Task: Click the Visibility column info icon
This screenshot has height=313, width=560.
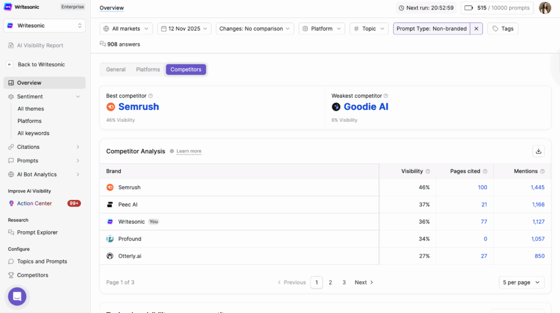Action: click(428, 172)
